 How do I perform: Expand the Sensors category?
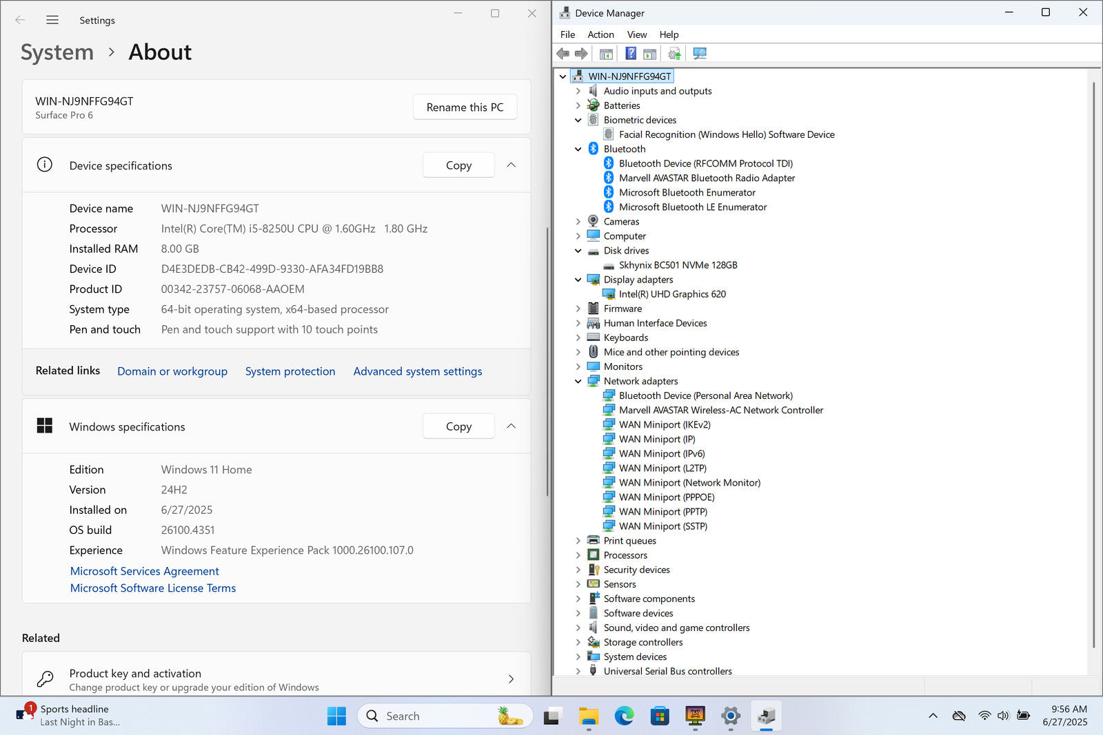(578, 584)
